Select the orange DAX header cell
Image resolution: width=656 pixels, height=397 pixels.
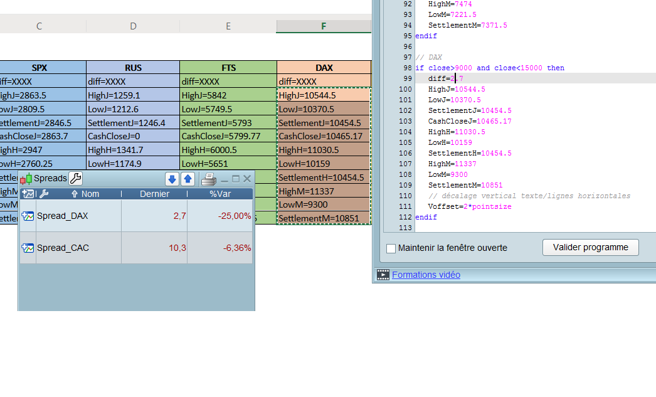(x=324, y=68)
